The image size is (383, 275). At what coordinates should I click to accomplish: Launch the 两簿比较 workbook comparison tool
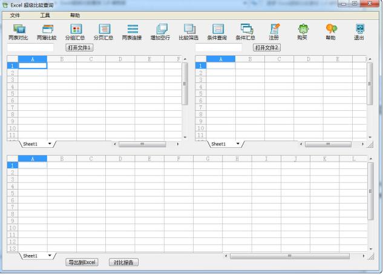(x=47, y=32)
